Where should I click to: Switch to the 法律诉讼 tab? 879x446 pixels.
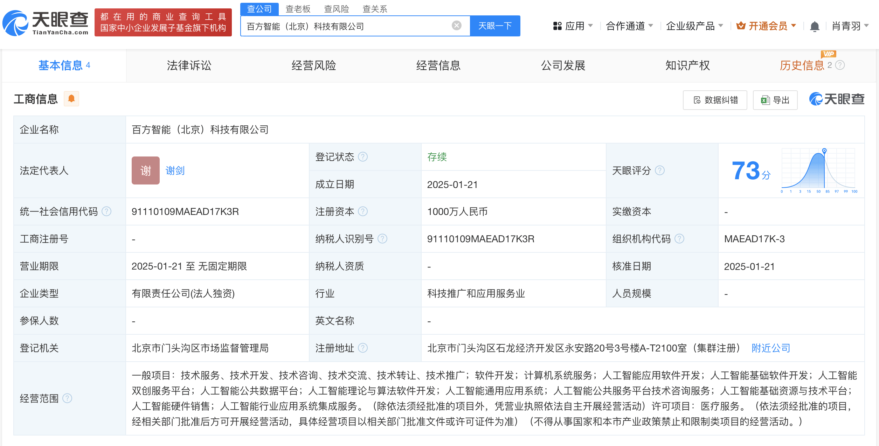point(188,65)
